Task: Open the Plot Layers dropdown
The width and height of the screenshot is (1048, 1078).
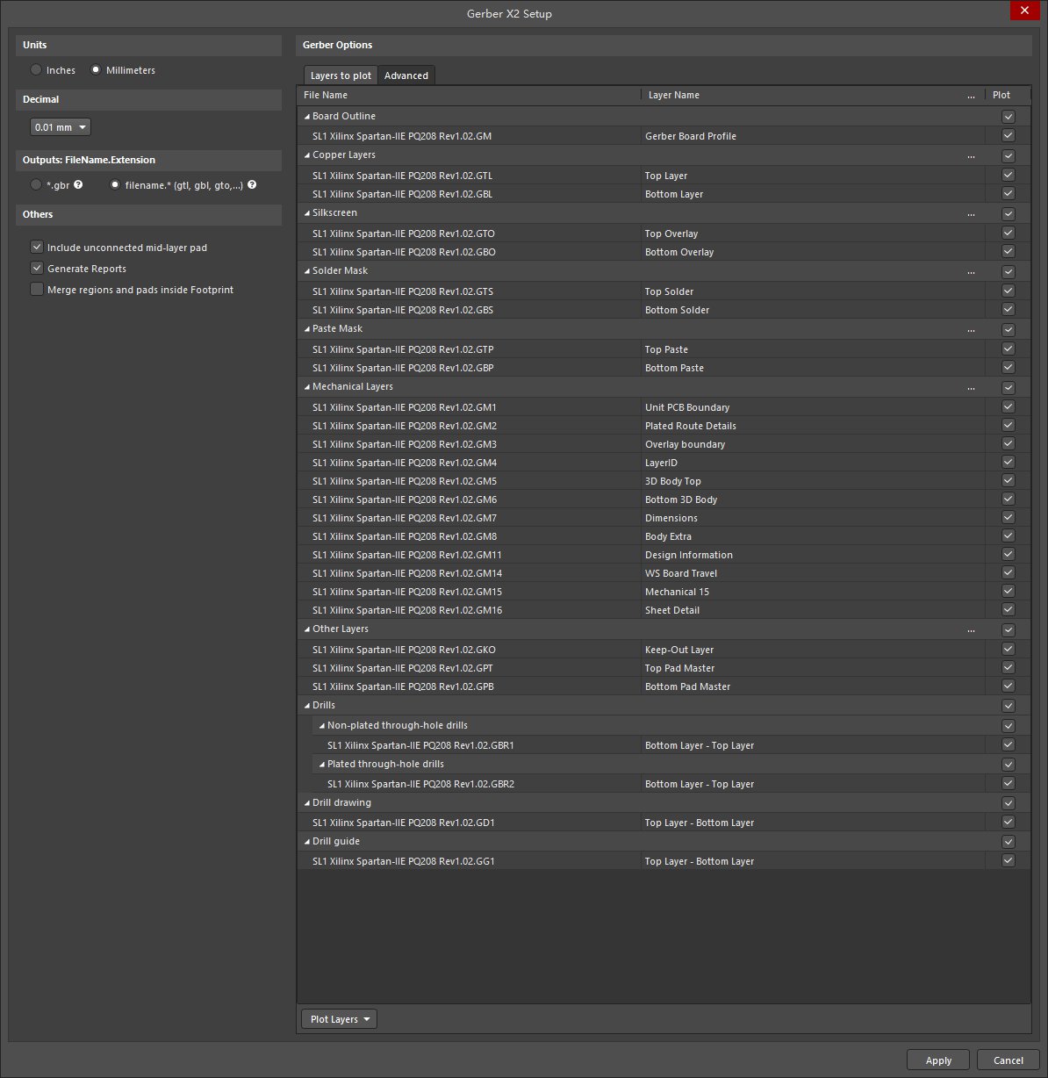Action: (x=339, y=1019)
